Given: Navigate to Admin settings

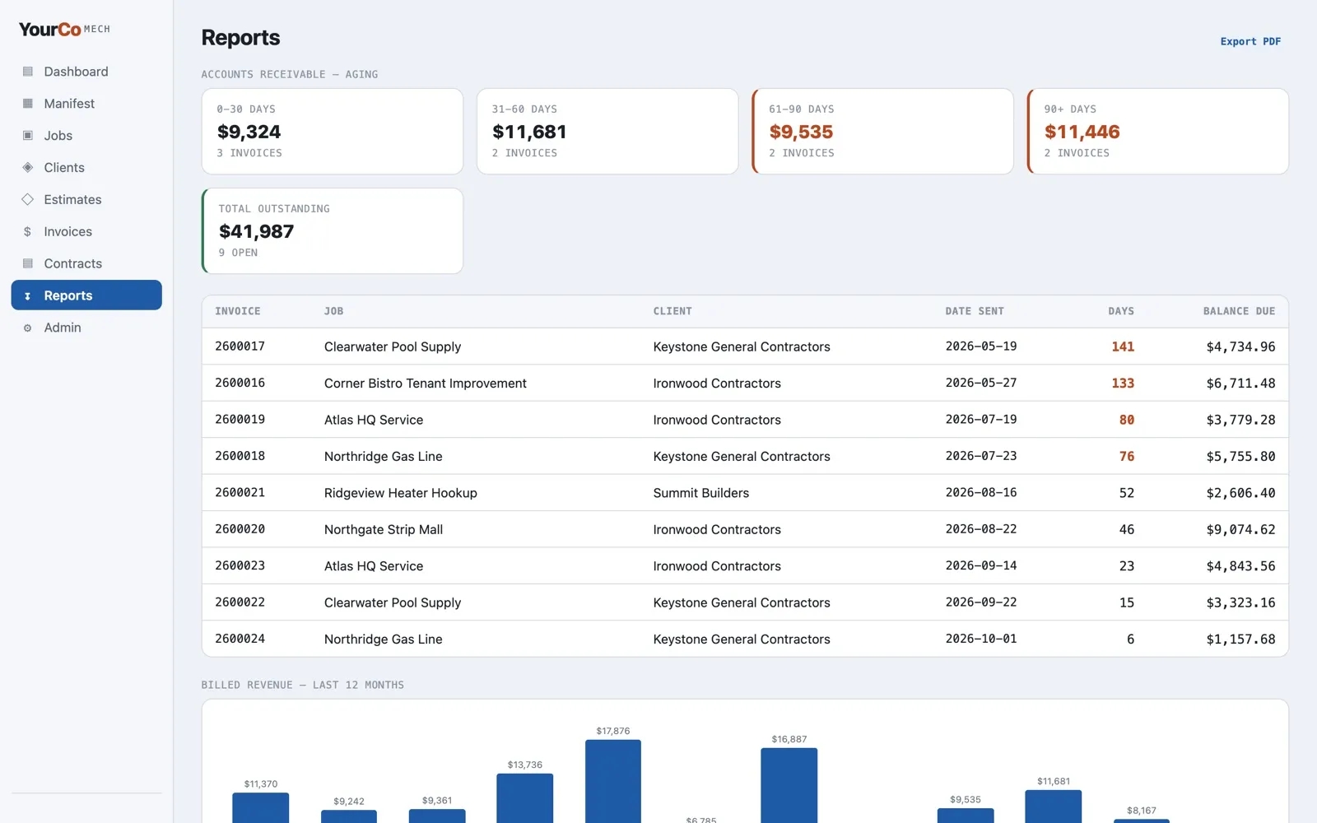Looking at the screenshot, I should tap(86, 328).
